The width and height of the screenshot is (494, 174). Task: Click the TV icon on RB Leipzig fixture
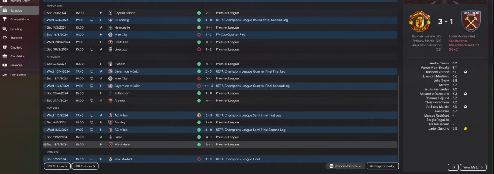(91, 20)
